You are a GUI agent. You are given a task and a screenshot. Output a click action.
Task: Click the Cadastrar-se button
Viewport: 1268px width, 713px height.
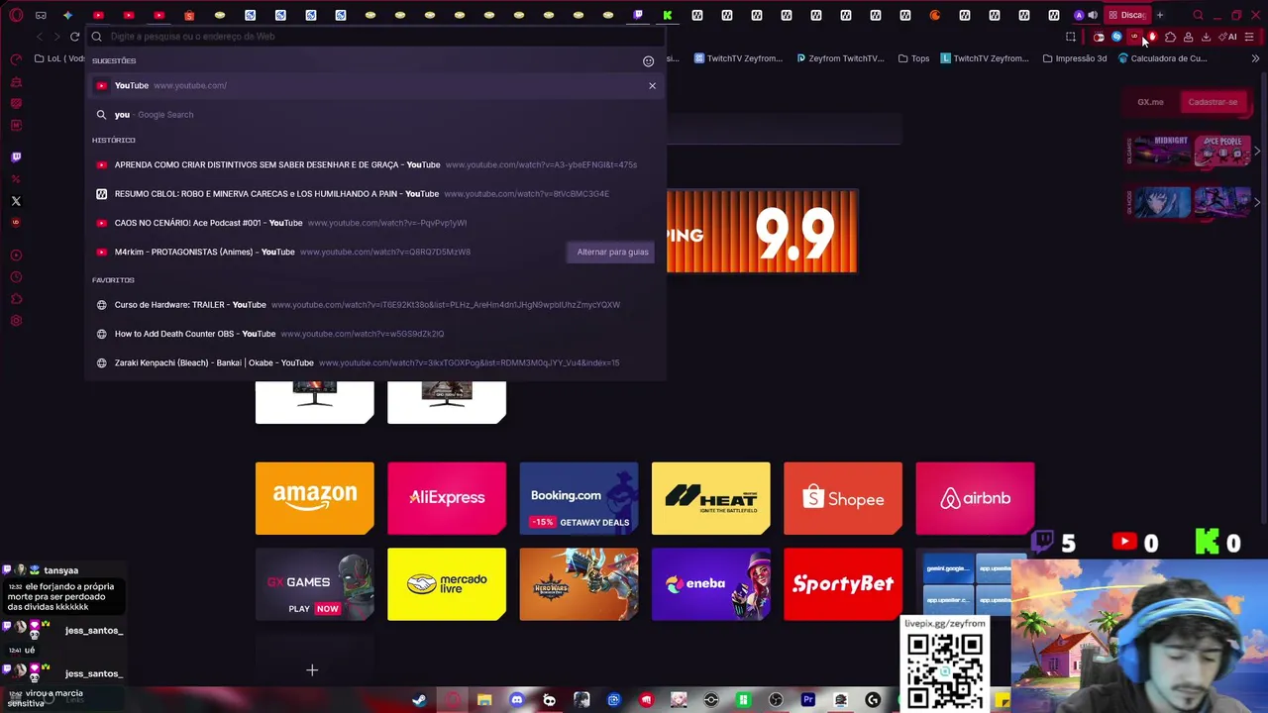click(1213, 102)
